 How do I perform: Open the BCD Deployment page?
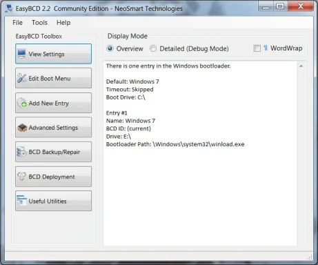pos(53,177)
